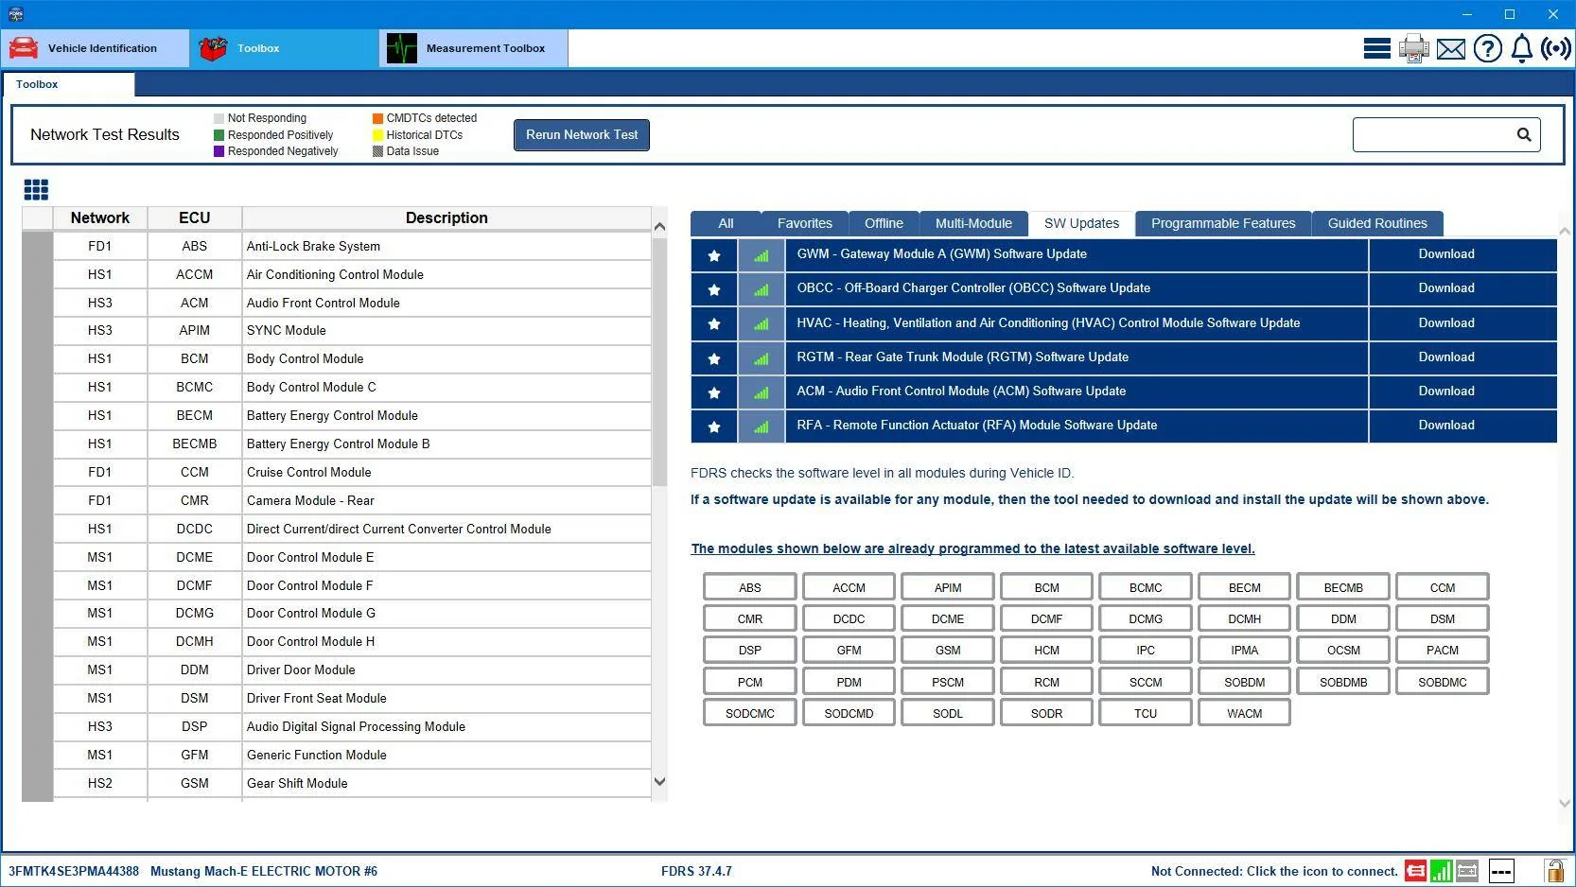Click the ECU table scroll-up arrow

pyautogui.click(x=659, y=227)
